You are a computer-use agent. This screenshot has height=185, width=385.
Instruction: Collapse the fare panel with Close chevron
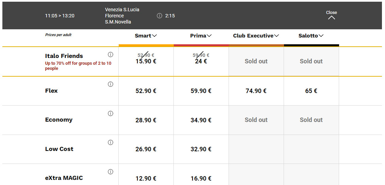point(332,15)
